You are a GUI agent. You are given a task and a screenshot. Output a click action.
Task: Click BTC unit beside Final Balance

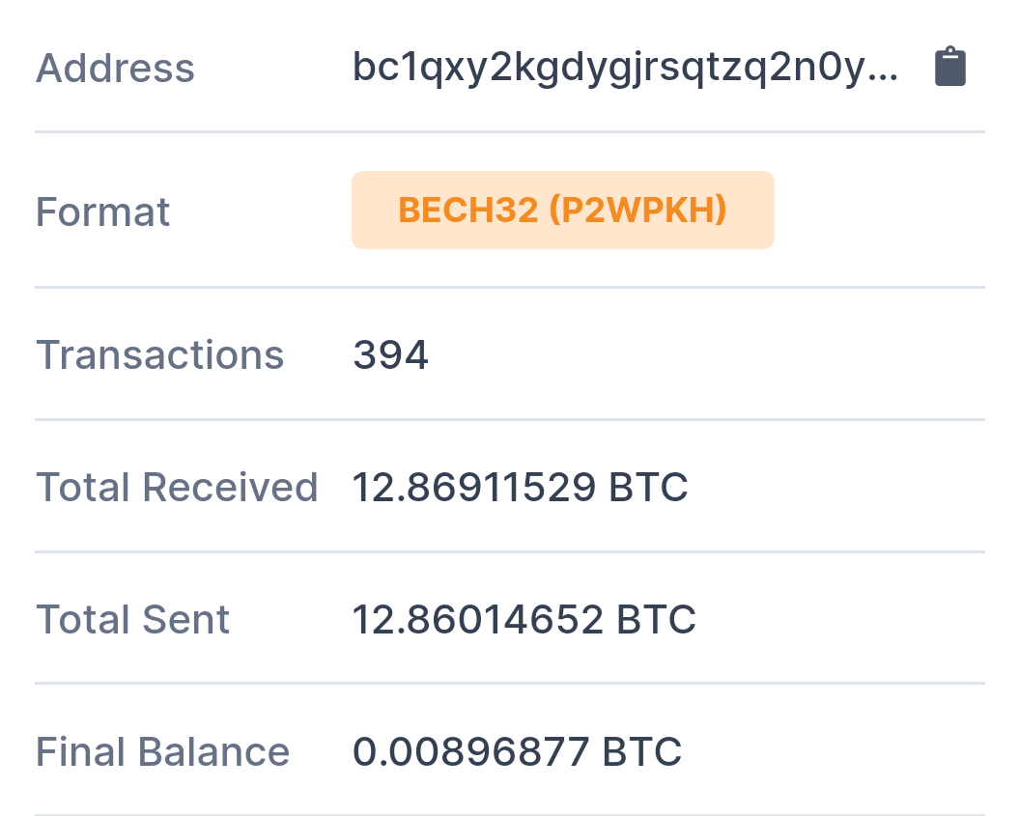[x=641, y=751]
